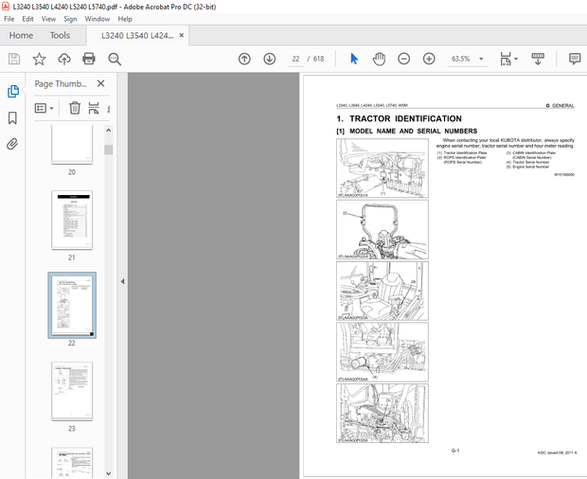Click the thumbnail scrollbar handle
The image size is (587, 479).
point(109,150)
